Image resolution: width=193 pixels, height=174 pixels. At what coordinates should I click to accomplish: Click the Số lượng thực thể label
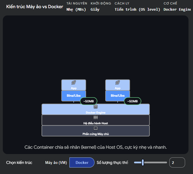click(112, 162)
